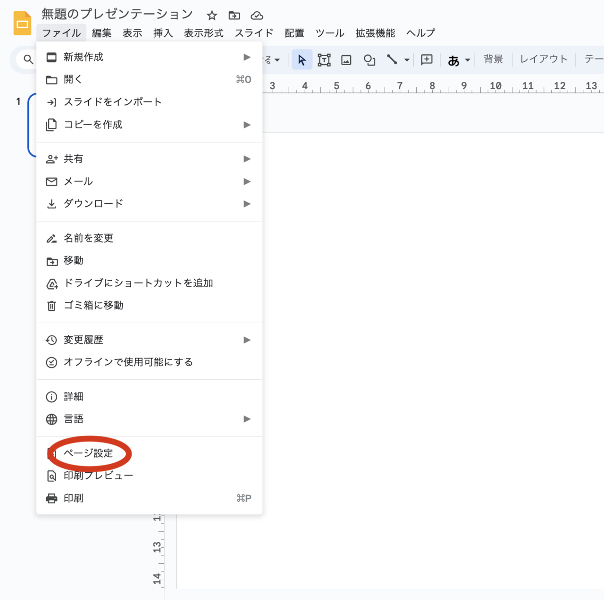Click the download icon beside ダウンロード
This screenshot has width=604, height=600.
51,204
